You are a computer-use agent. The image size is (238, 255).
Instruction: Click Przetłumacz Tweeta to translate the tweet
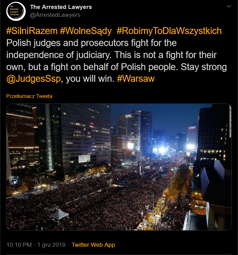pos(29,96)
